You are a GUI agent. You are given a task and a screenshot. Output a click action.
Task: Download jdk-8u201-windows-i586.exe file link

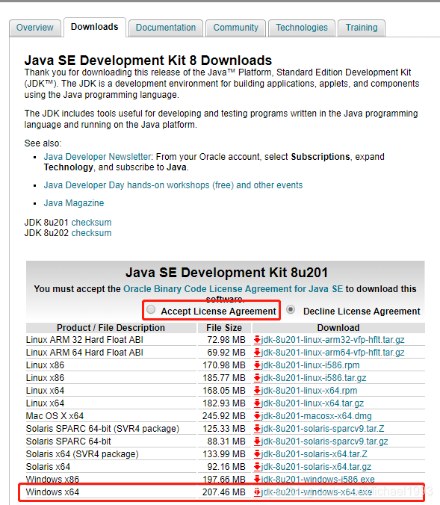(318, 480)
